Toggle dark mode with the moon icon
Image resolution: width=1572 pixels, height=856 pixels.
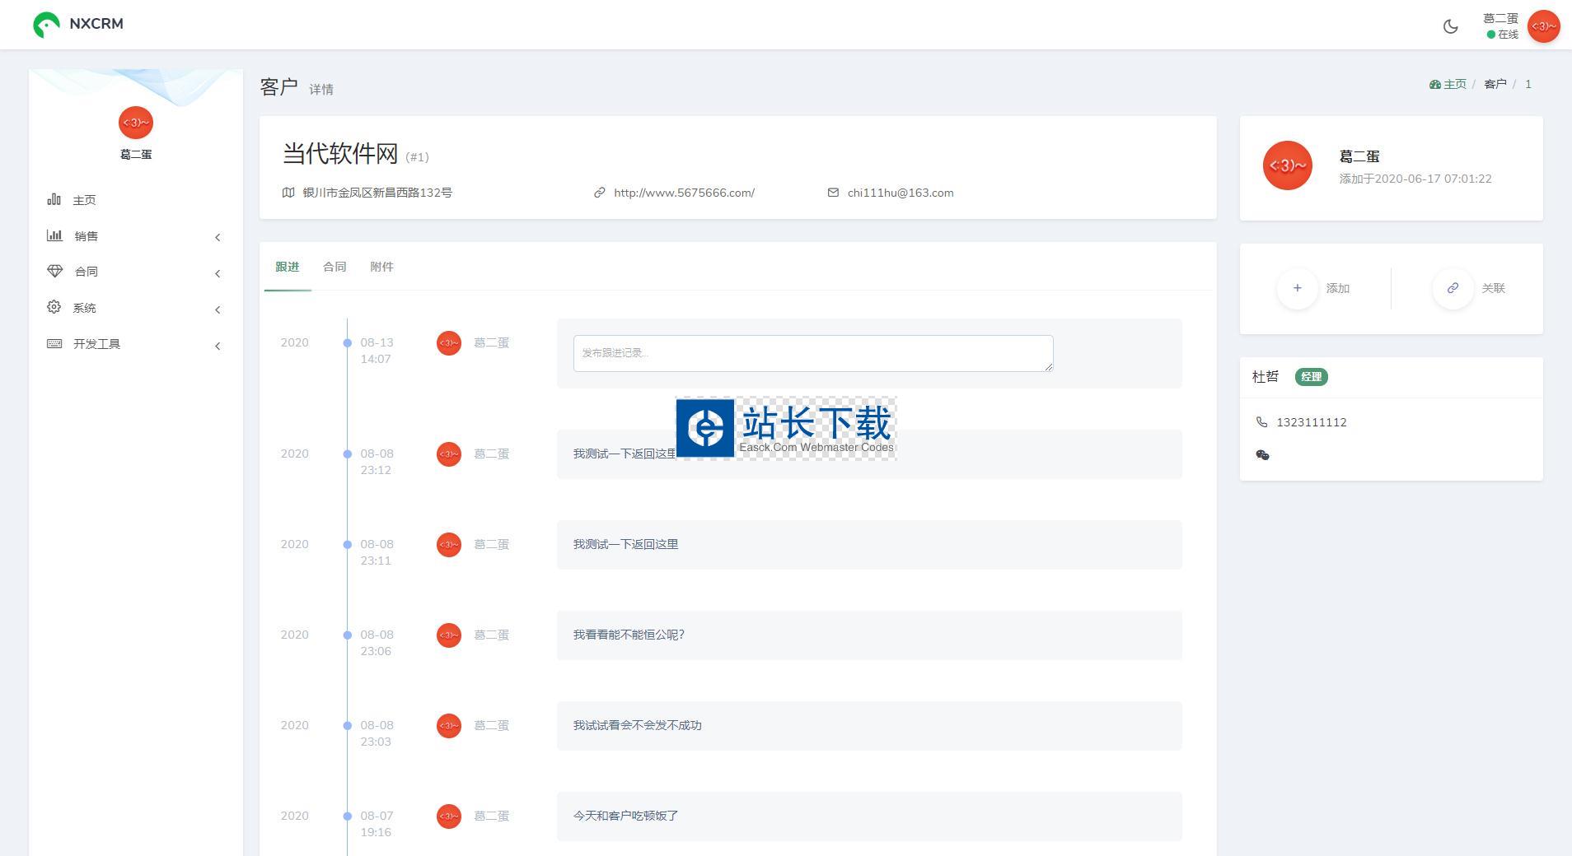tap(1450, 26)
